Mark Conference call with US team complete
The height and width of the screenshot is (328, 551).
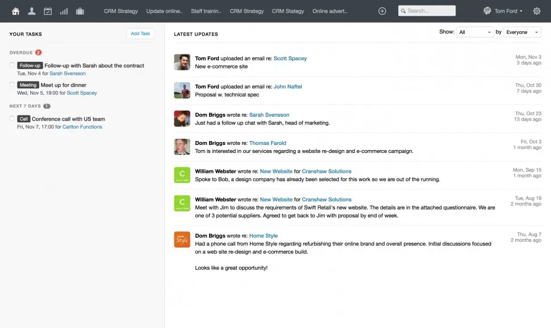pos(12,118)
